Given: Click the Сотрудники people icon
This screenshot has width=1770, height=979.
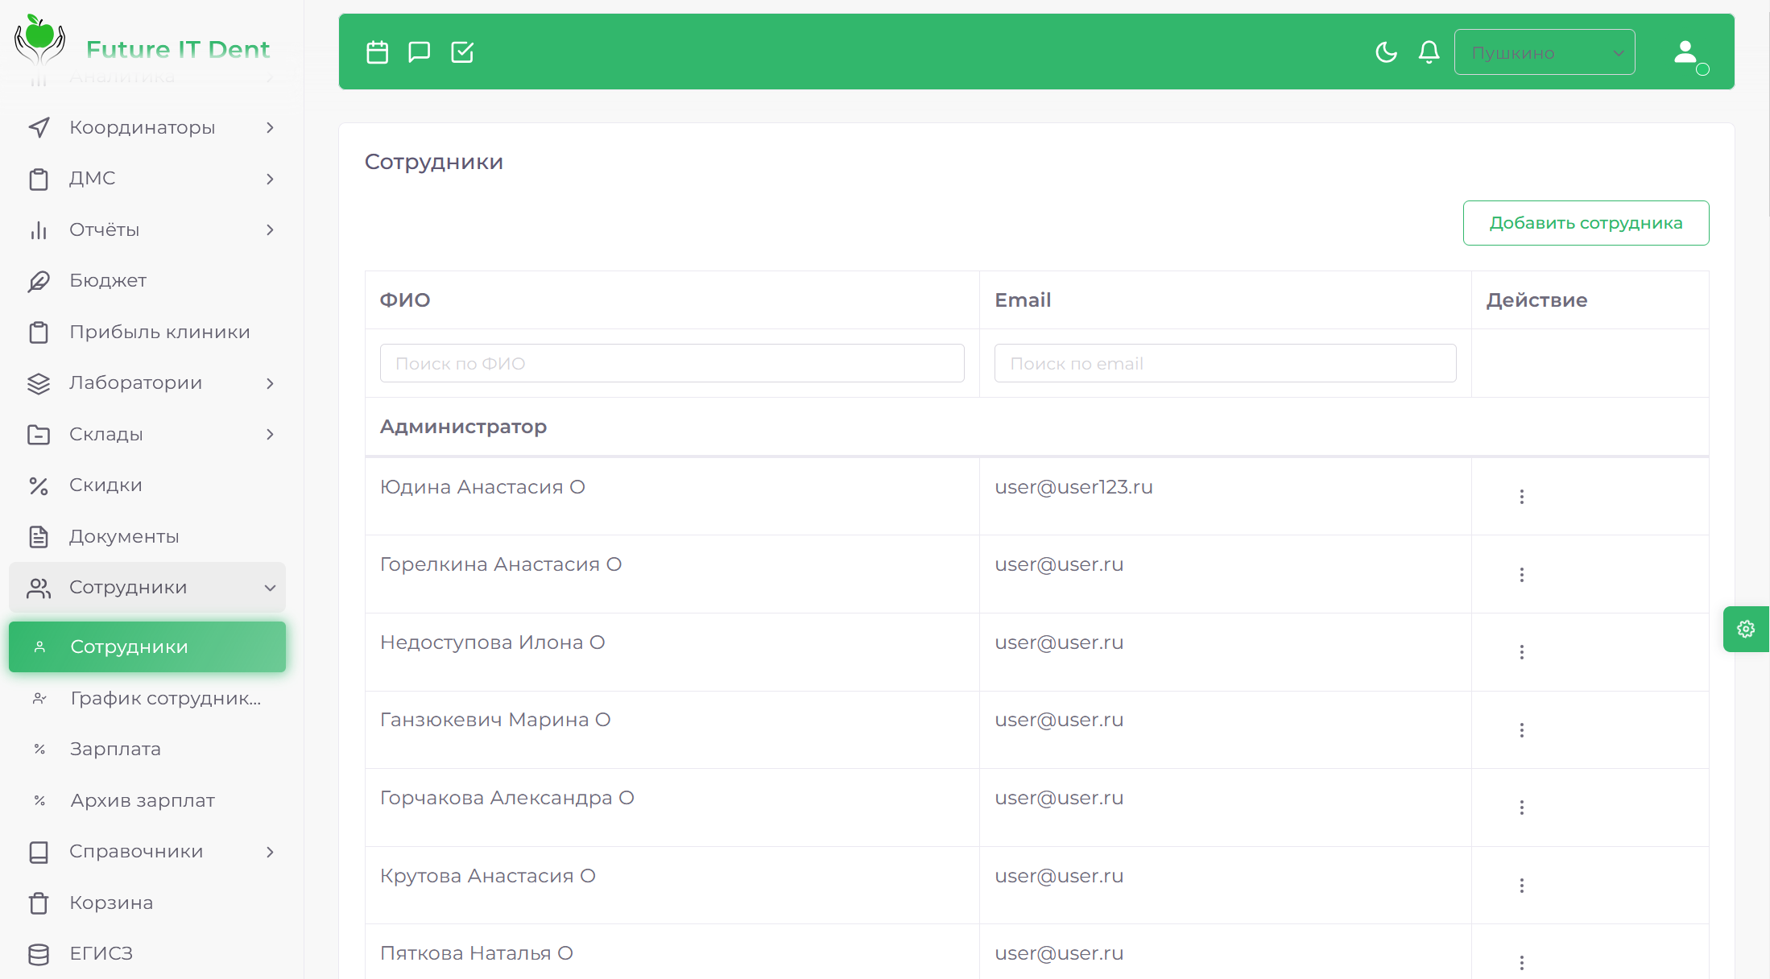Looking at the screenshot, I should pyautogui.click(x=39, y=588).
